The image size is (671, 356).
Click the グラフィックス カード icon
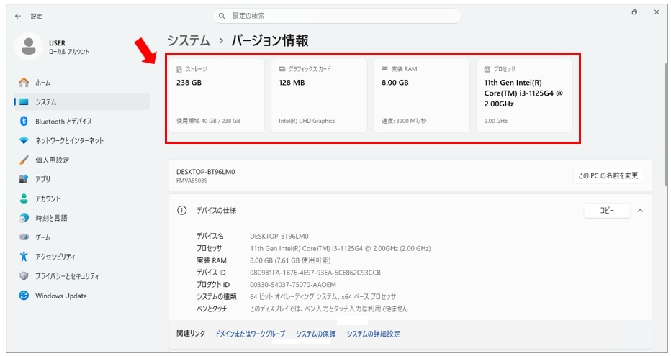click(282, 69)
